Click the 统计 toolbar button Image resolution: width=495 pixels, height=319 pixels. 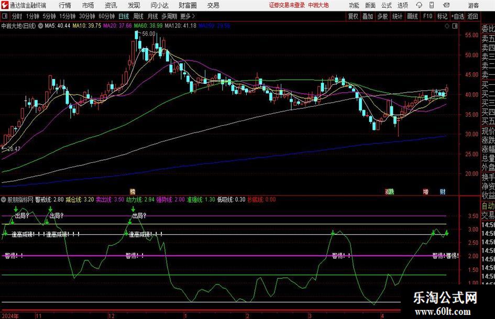pos(397,16)
